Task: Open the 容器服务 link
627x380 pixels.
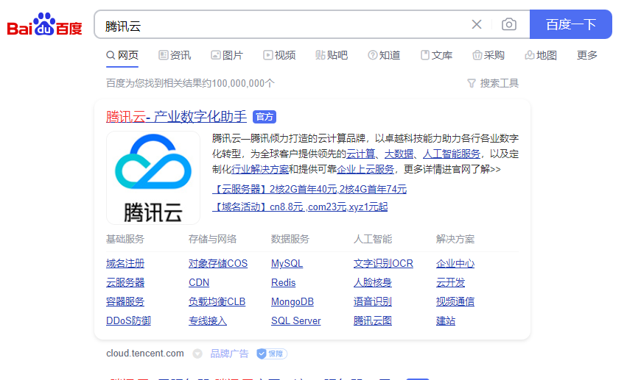Action: tap(125, 302)
